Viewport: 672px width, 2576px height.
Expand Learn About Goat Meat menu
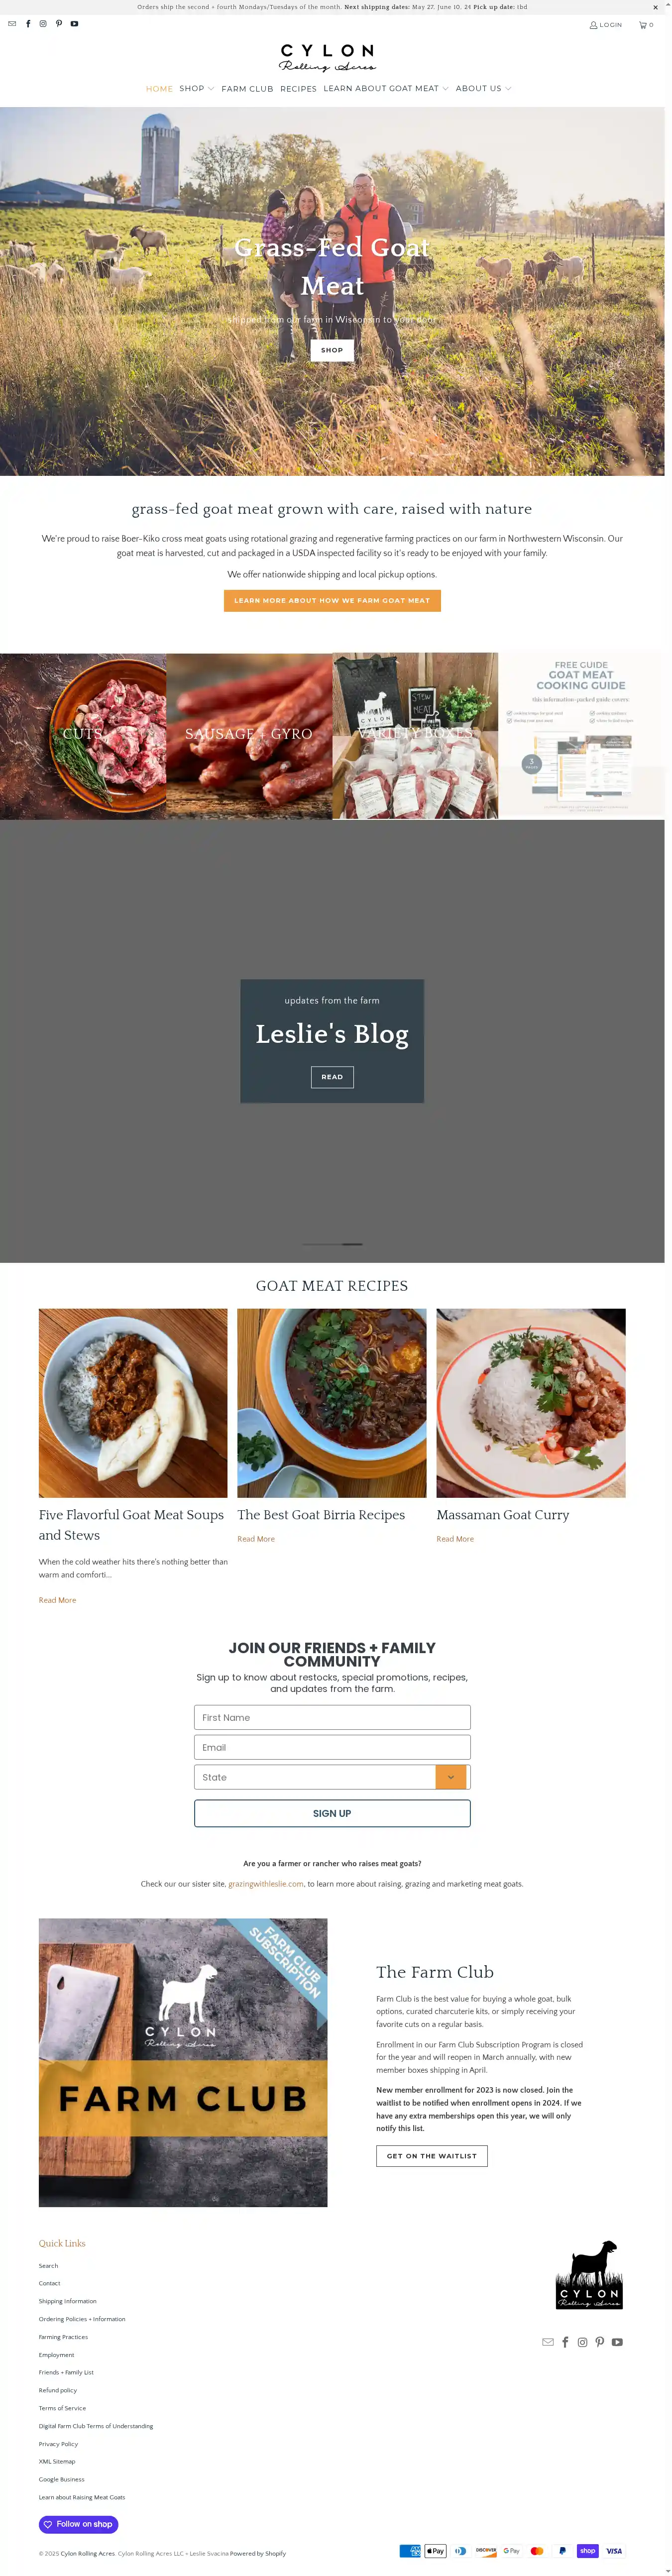tap(386, 89)
